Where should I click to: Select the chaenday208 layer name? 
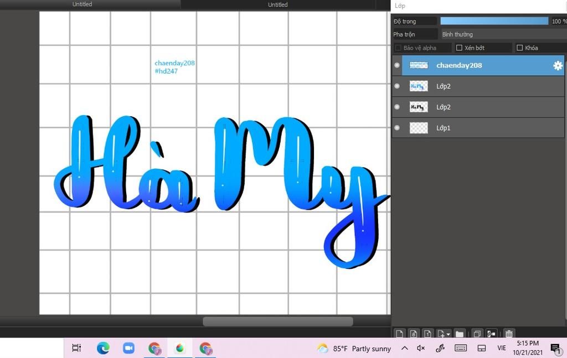459,65
